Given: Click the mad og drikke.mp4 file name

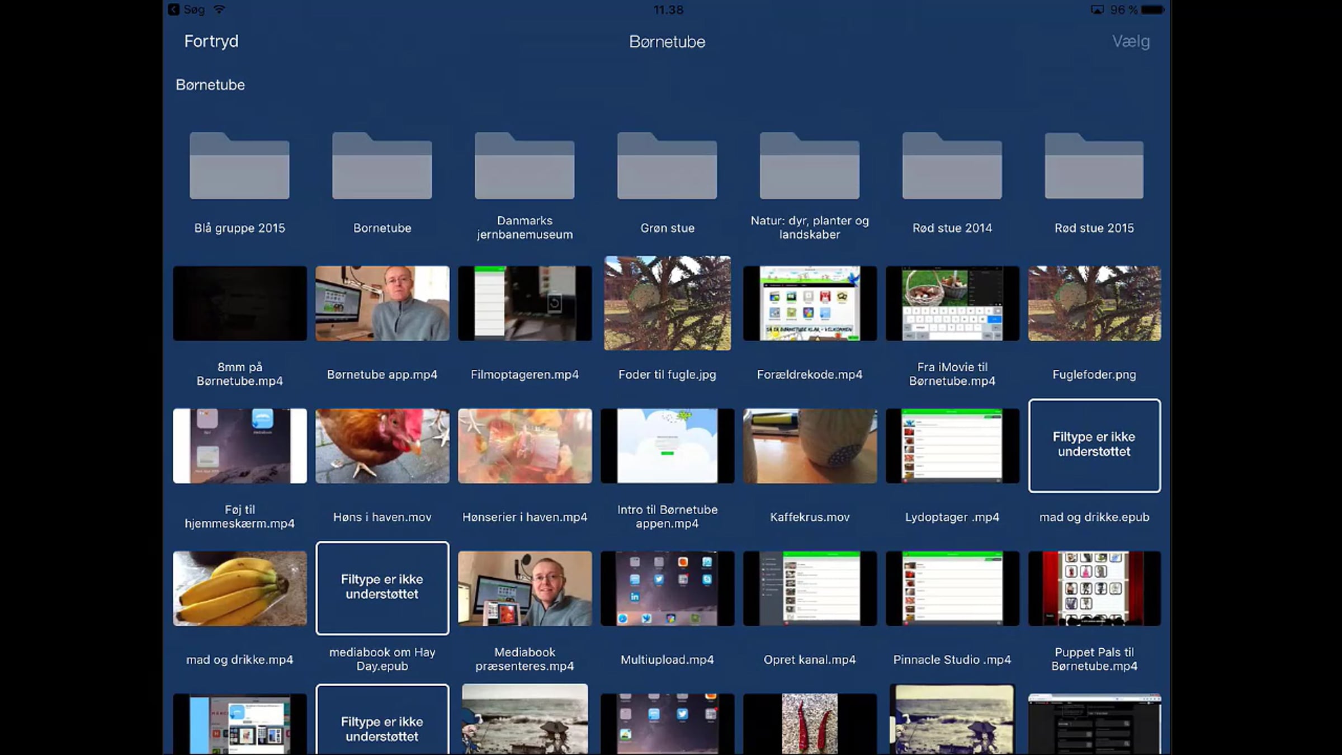Looking at the screenshot, I should click(240, 660).
